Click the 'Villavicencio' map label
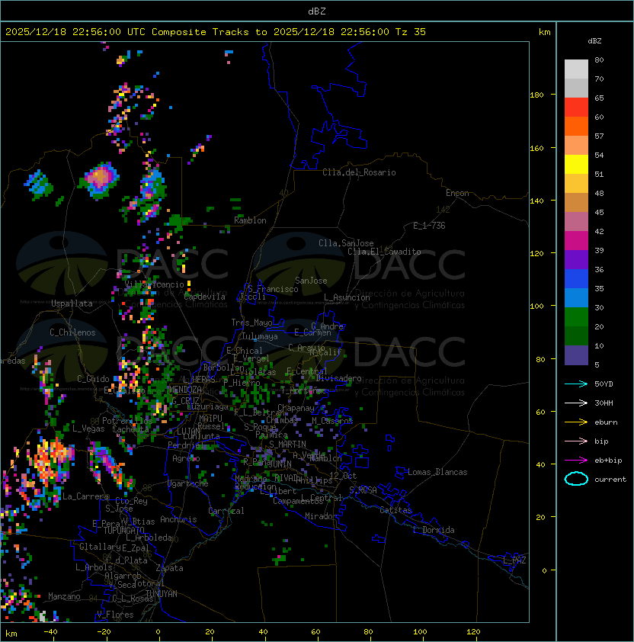 154,284
